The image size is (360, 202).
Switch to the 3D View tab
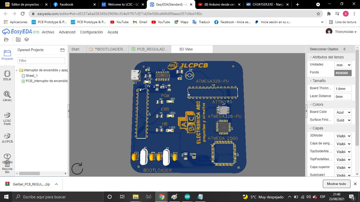pyautogui.click(x=192, y=49)
